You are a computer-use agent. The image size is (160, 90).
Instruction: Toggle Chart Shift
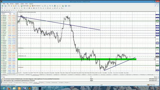point(60,6)
